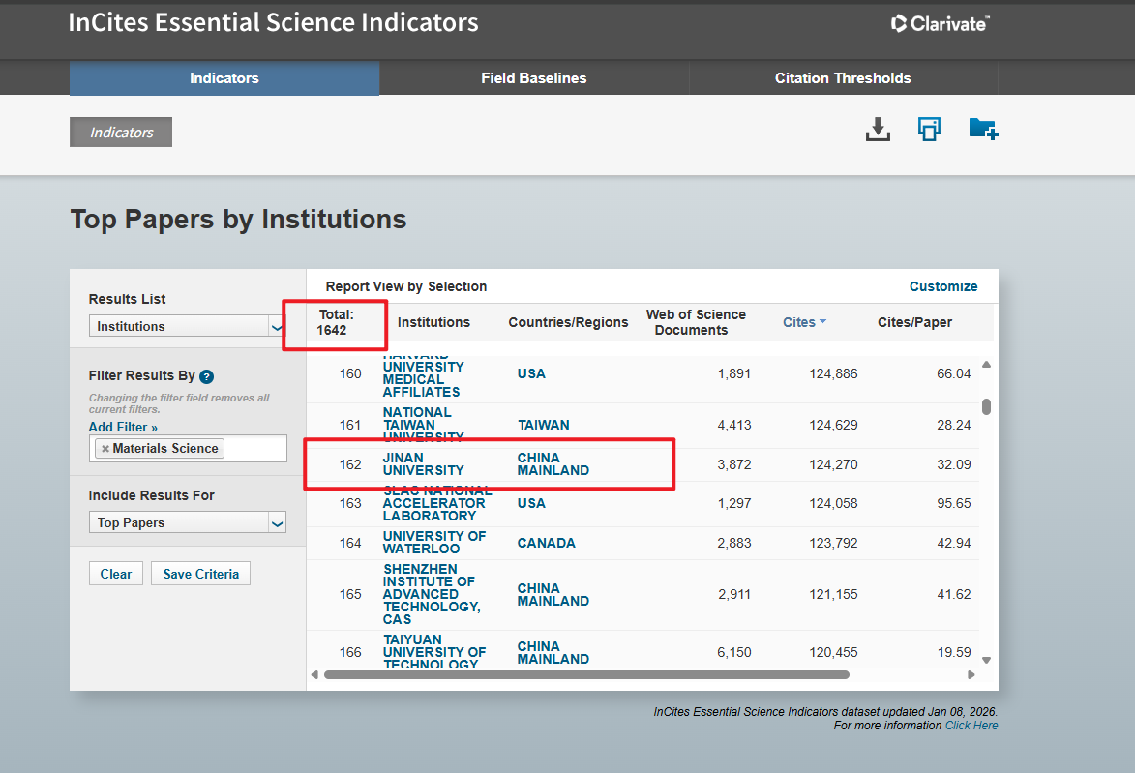
Task: Click the Save Criteria button
Action: (x=200, y=574)
